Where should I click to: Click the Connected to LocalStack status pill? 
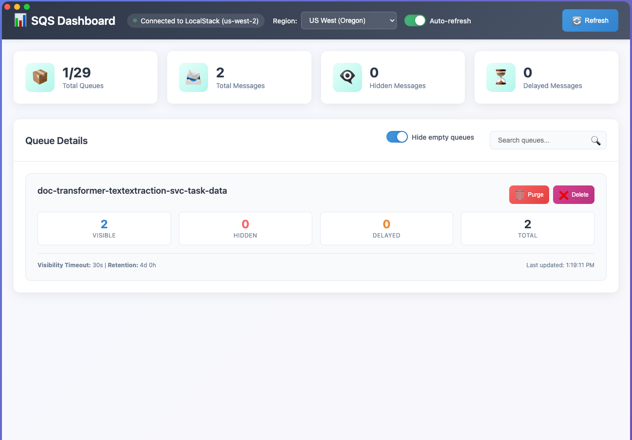195,21
